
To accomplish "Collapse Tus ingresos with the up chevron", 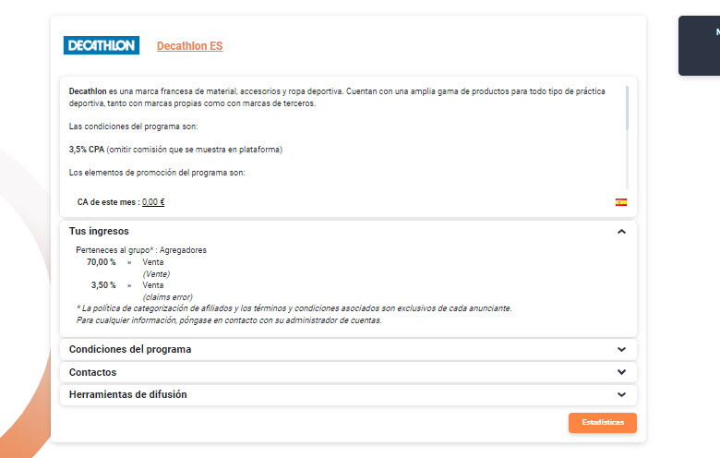I will (x=621, y=232).
